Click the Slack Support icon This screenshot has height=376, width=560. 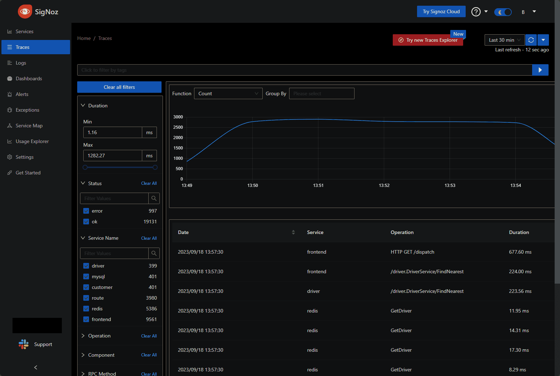24,344
